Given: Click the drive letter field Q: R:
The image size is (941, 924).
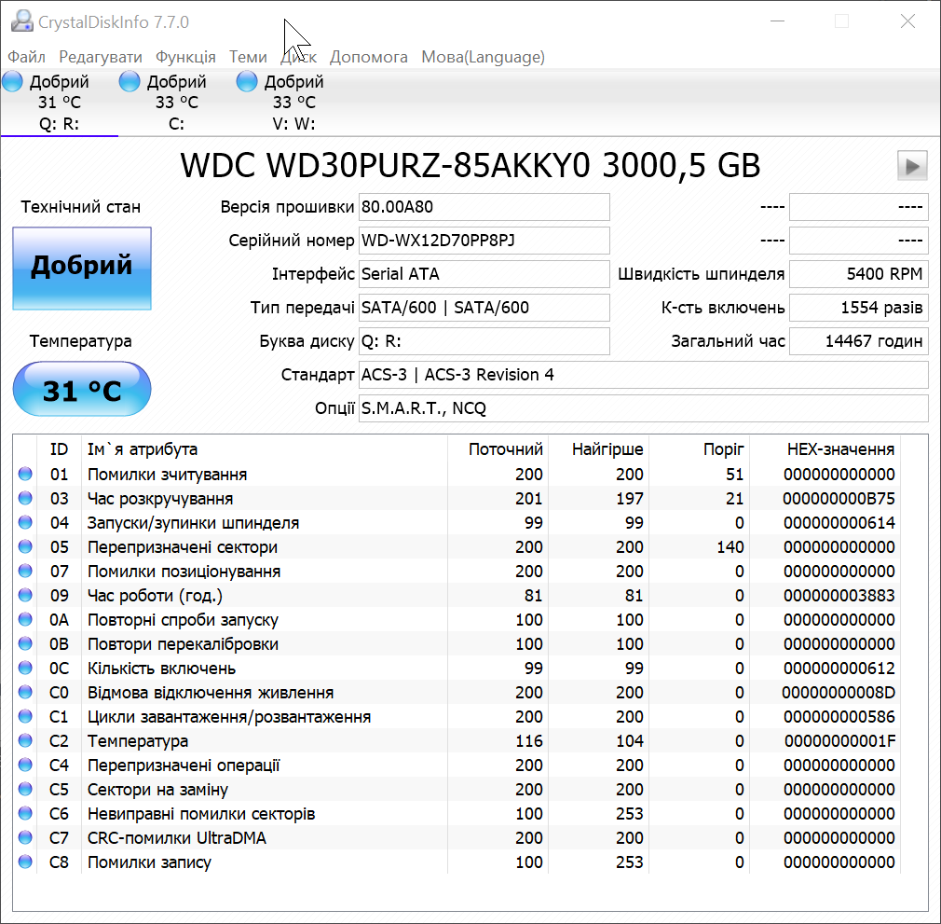Looking at the screenshot, I should pyautogui.click(x=484, y=341).
